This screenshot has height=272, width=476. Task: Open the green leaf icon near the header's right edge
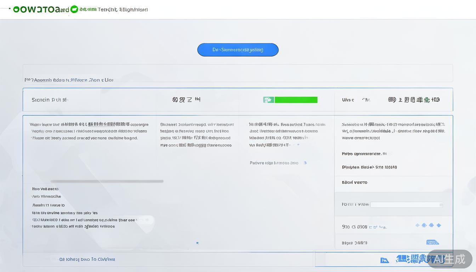(427, 100)
